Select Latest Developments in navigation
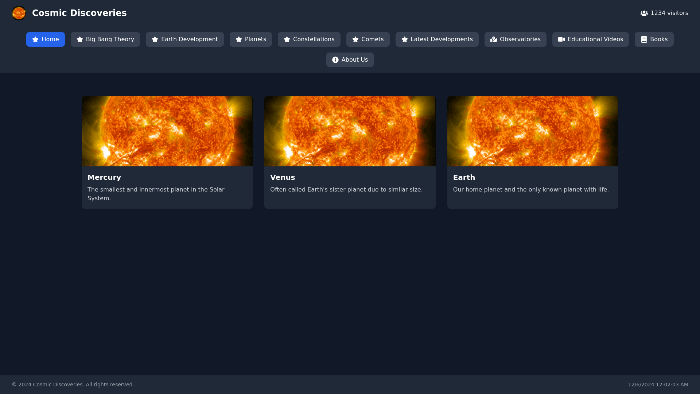 click(437, 39)
